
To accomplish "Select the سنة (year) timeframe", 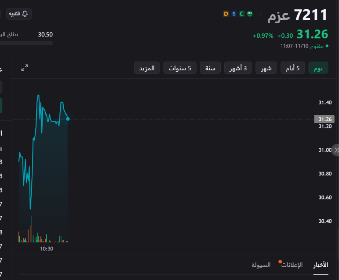I will pos(210,68).
